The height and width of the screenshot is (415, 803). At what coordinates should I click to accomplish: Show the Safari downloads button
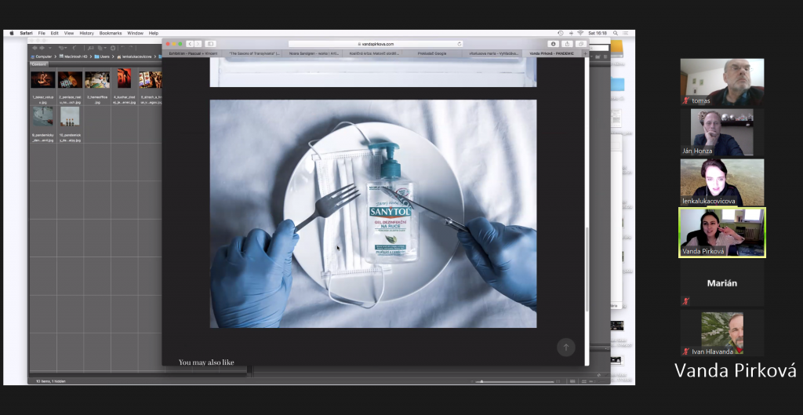coord(553,44)
